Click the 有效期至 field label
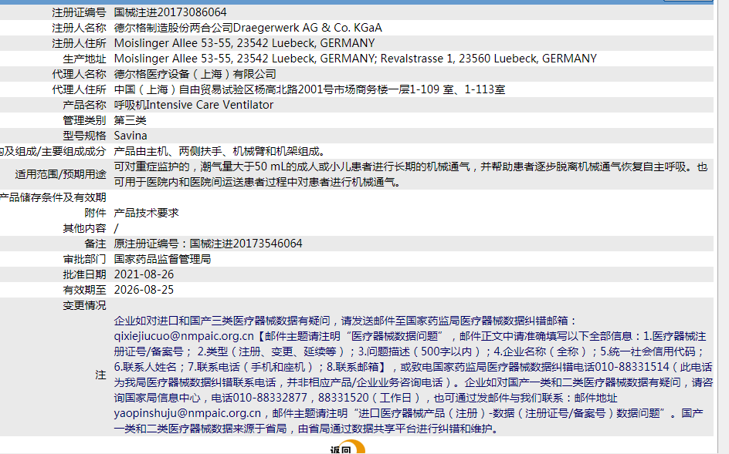 (x=85, y=290)
